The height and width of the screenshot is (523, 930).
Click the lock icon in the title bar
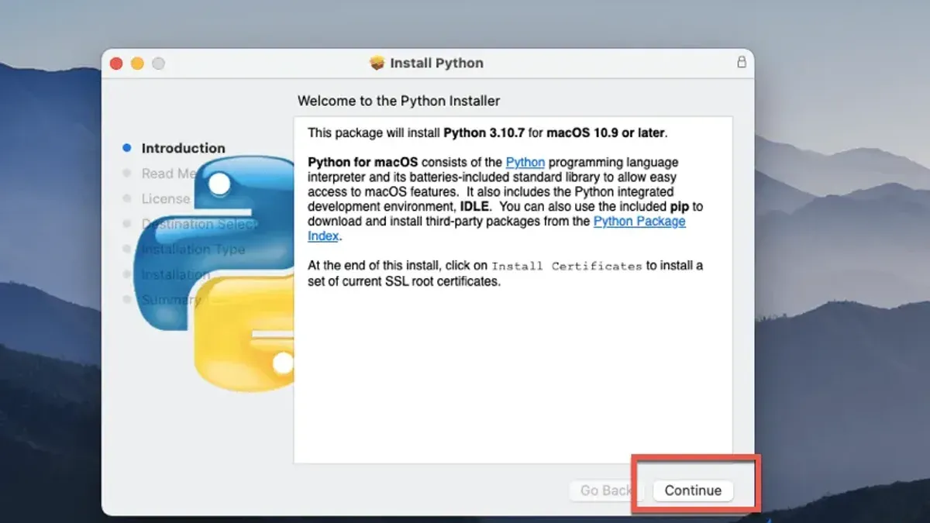(742, 63)
